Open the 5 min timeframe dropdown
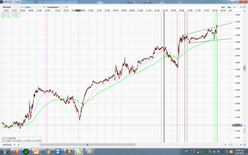The image size is (248, 155). coord(35,7)
